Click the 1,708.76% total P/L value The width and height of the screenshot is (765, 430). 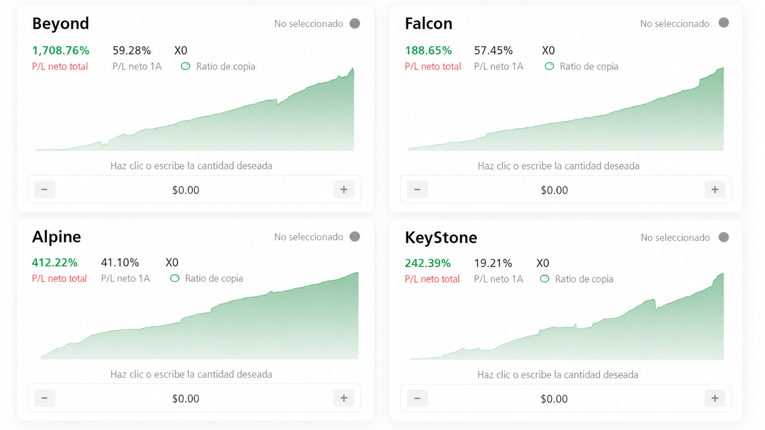61,50
